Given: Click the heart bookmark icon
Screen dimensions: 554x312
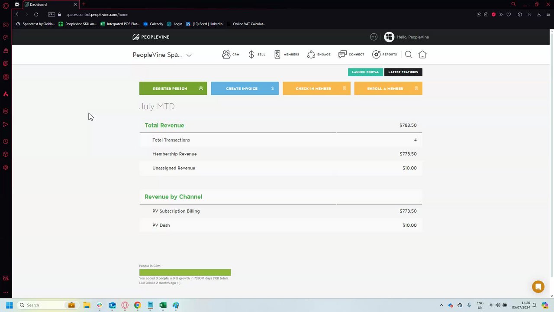Looking at the screenshot, I should pos(509,14).
